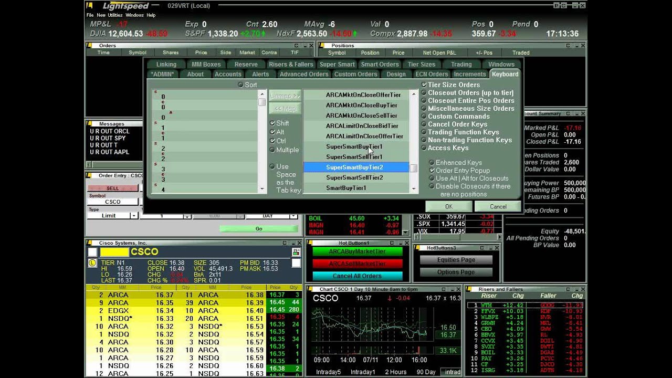Click the key list scrollbar thumb

[262, 102]
